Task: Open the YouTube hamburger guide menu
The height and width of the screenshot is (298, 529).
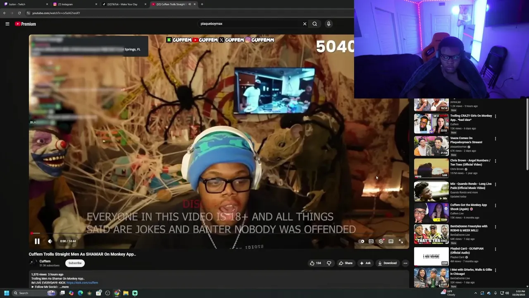Action: click(7, 24)
